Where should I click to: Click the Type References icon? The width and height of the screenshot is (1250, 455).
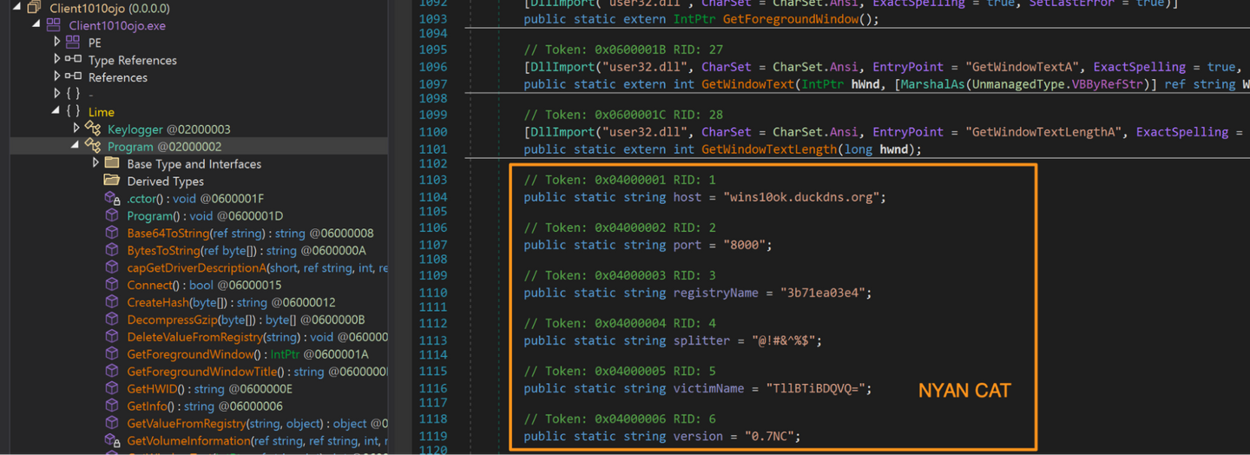[x=73, y=60]
